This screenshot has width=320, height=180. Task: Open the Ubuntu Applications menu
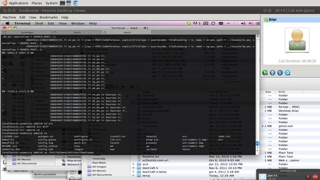point(18,3)
